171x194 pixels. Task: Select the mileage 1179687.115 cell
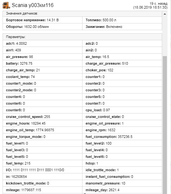(43, 190)
